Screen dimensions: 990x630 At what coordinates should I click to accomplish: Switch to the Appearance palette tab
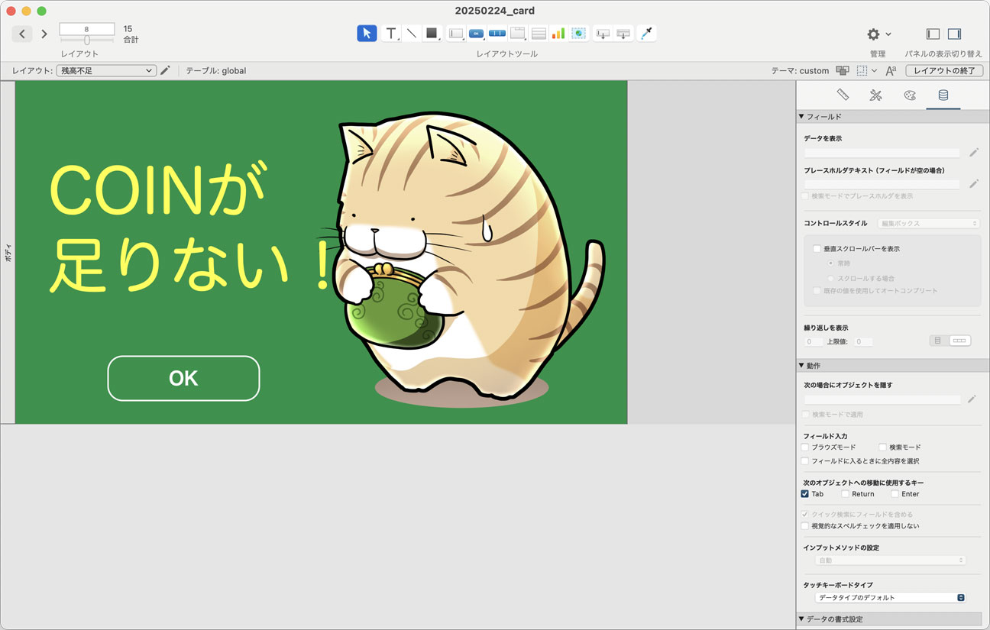point(909,95)
